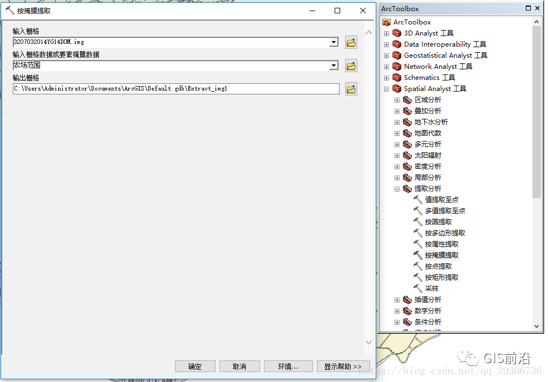The width and height of the screenshot is (548, 382).
Task: Click the browse folder icon for 输出栅格
Action: pos(351,89)
